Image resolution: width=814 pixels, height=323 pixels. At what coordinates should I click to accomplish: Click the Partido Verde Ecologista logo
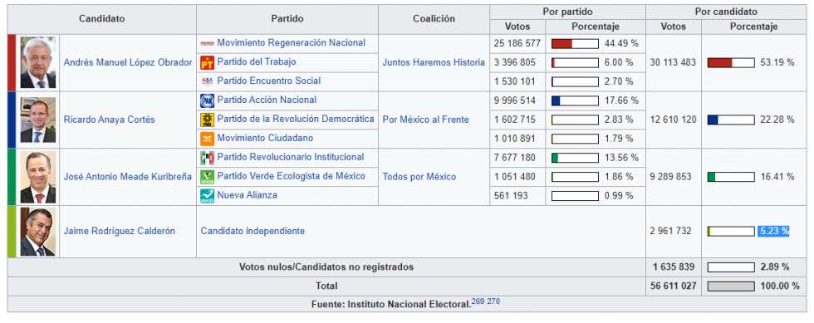click(x=207, y=177)
